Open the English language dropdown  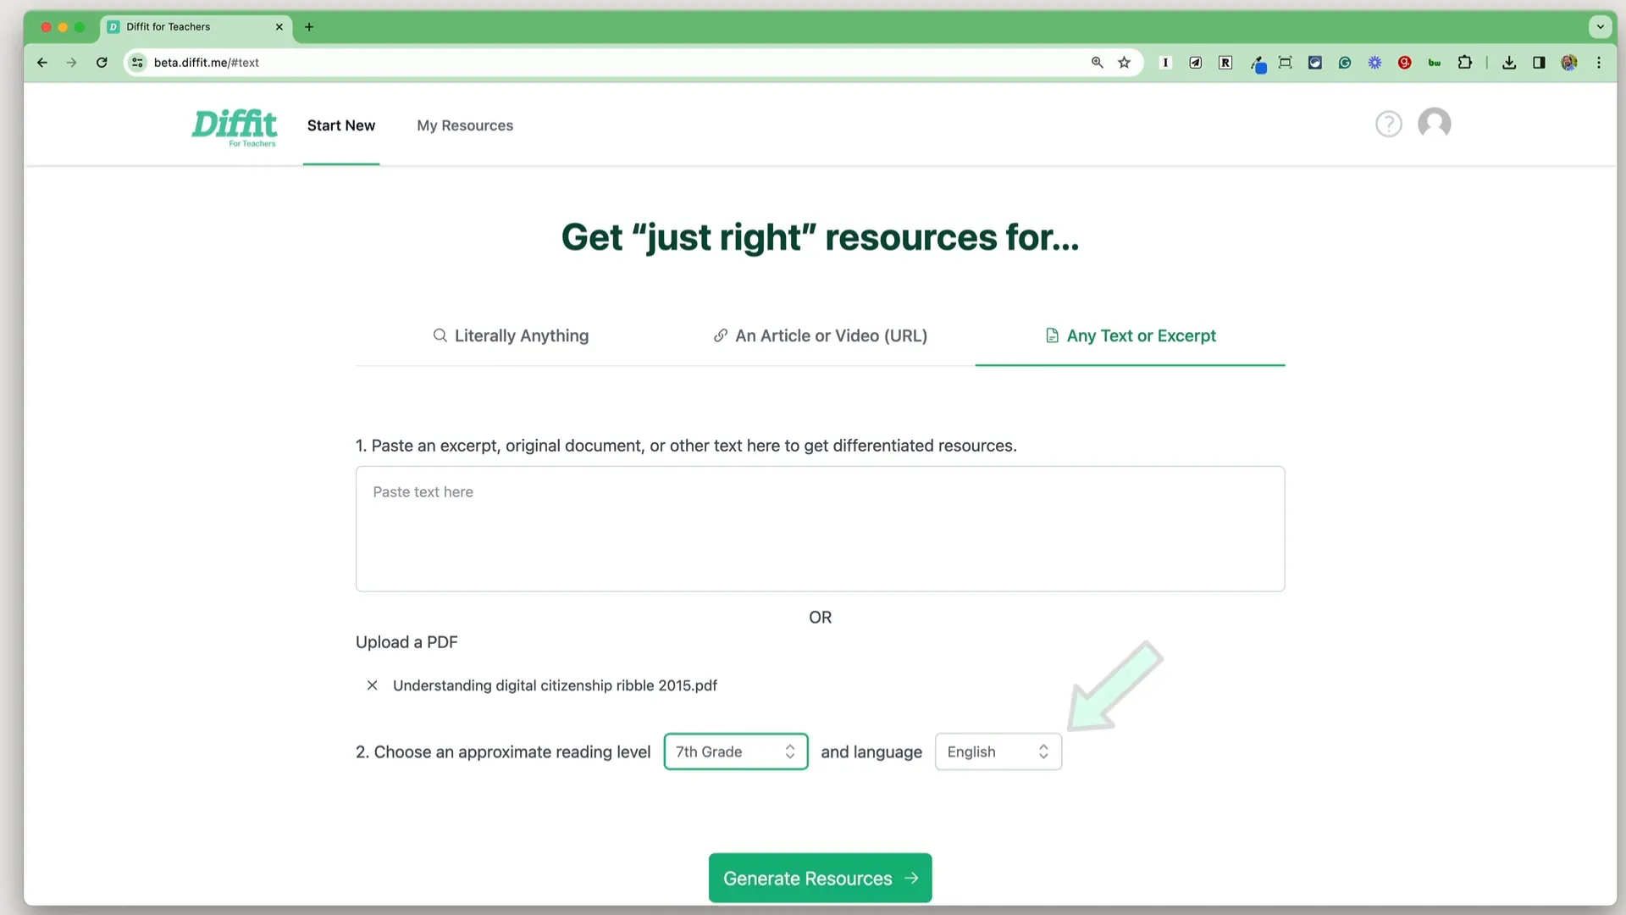pos(998,752)
